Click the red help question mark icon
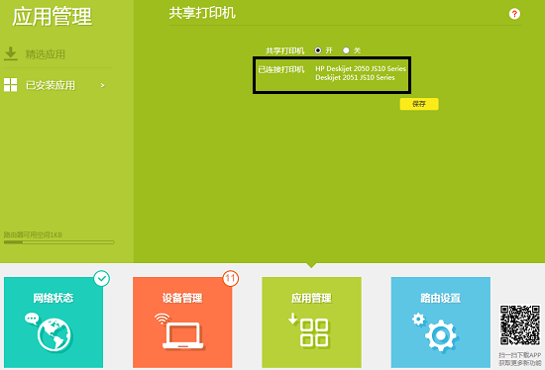Image resolution: width=545 pixels, height=370 pixels. pyautogui.click(x=514, y=14)
